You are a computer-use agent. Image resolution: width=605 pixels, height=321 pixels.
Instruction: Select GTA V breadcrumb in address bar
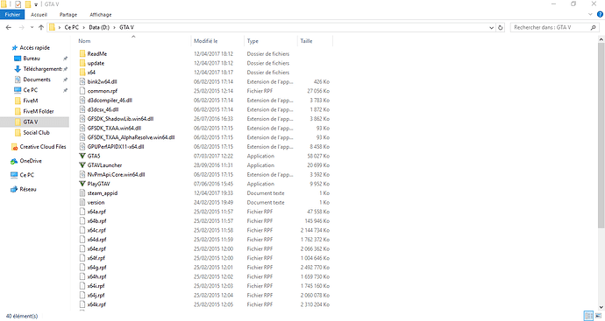pos(126,27)
